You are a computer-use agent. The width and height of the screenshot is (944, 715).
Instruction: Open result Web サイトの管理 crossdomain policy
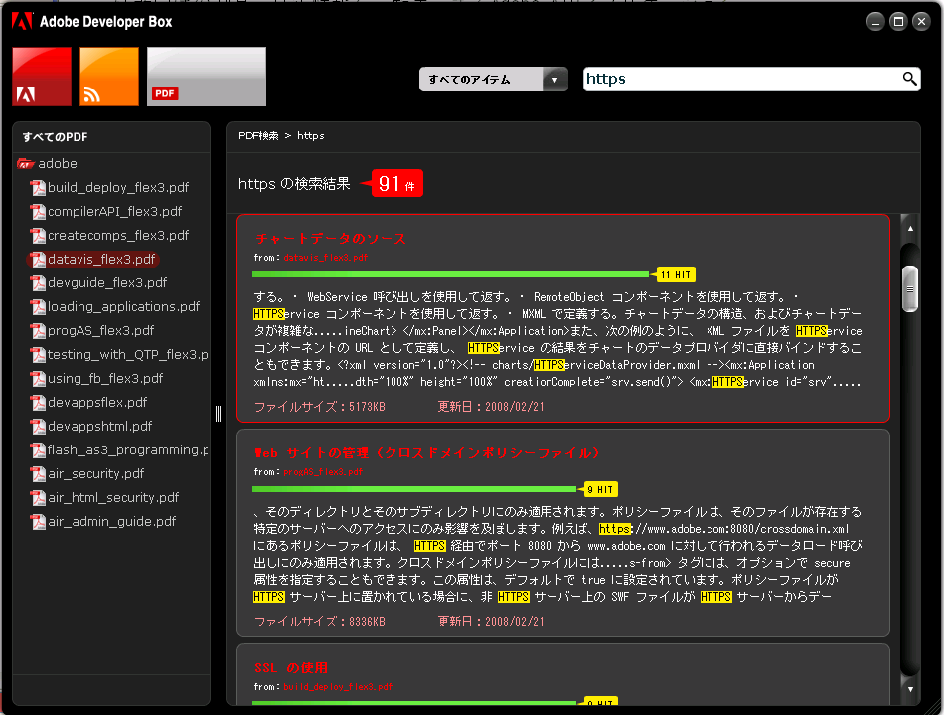click(x=427, y=453)
